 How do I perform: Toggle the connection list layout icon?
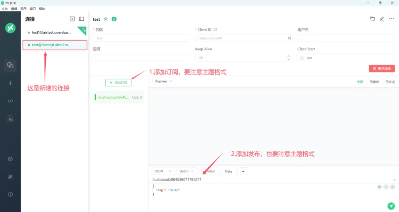coord(81,19)
